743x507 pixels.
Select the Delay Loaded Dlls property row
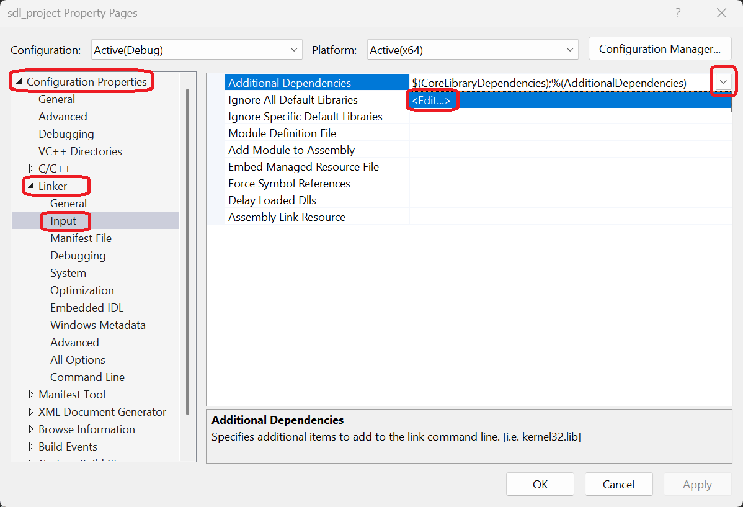272,200
